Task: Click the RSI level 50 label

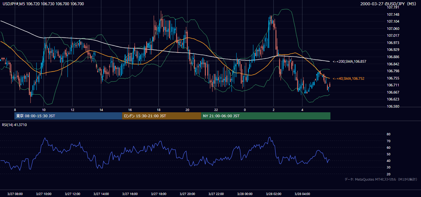Action: click(388, 154)
